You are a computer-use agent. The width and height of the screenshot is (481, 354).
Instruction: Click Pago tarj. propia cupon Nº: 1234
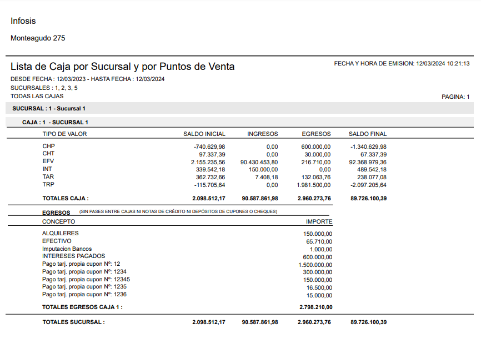pyautogui.click(x=84, y=271)
